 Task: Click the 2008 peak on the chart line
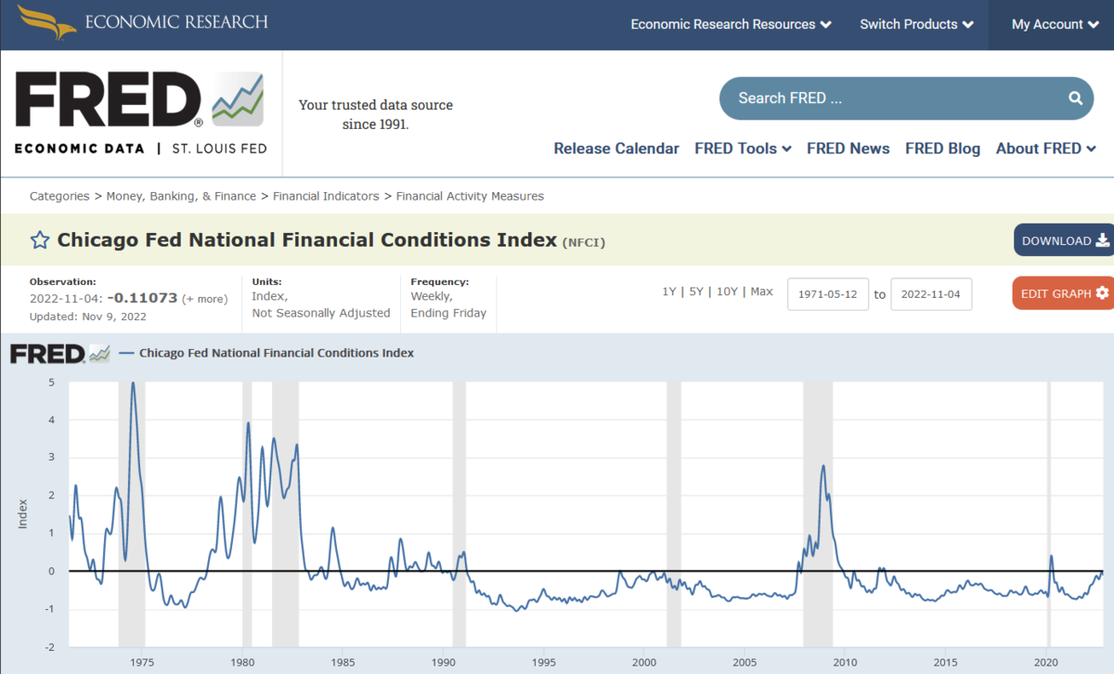click(823, 466)
